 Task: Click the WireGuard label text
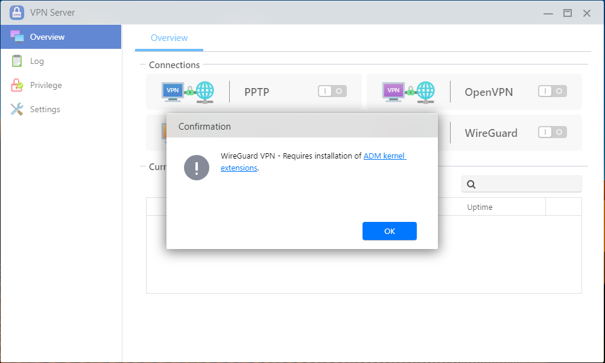click(x=491, y=133)
